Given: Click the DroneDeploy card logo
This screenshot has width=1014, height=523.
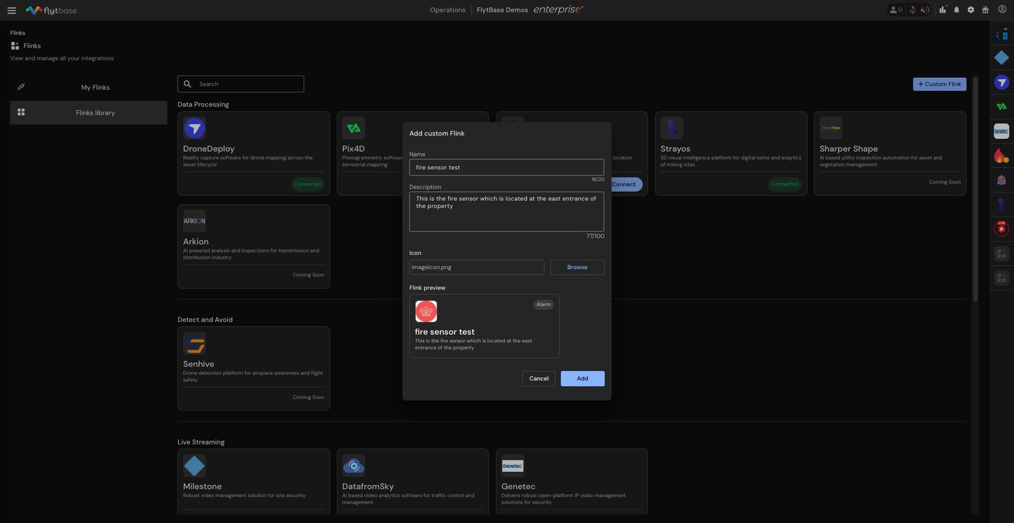Looking at the screenshot, I should (x=195, y=128).
